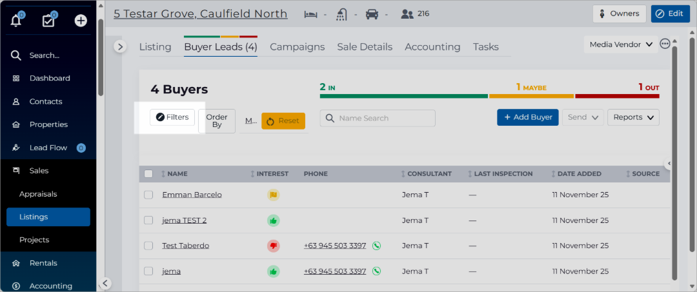Click the bathrooms shower icon
Viewport: 697px width, 292px height.
[x=341, y=14]
